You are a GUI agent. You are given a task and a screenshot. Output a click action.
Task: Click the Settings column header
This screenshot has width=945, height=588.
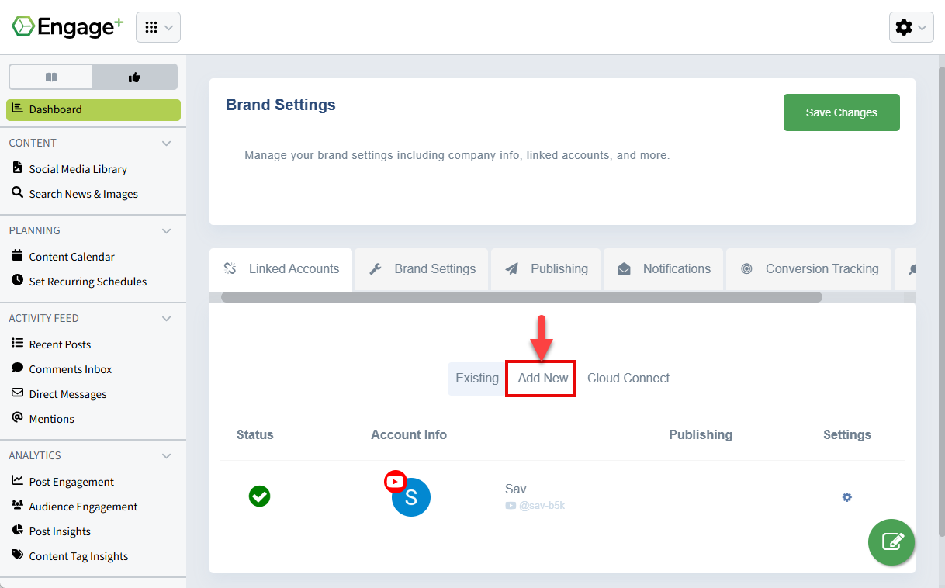[x=847, y=435]
